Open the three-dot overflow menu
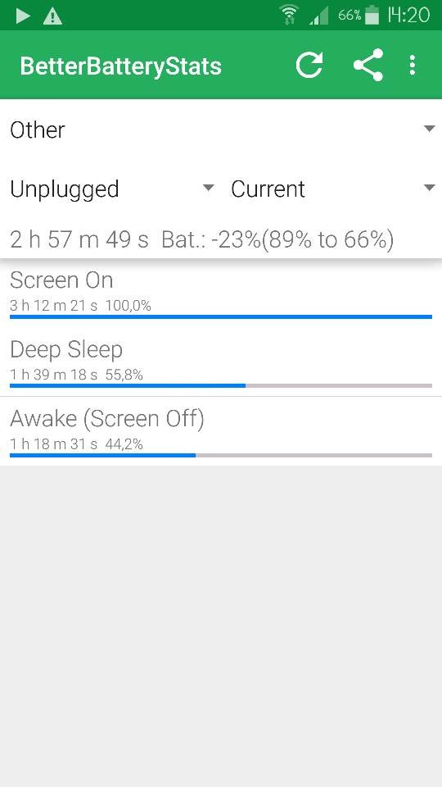 tap(413, 66)
